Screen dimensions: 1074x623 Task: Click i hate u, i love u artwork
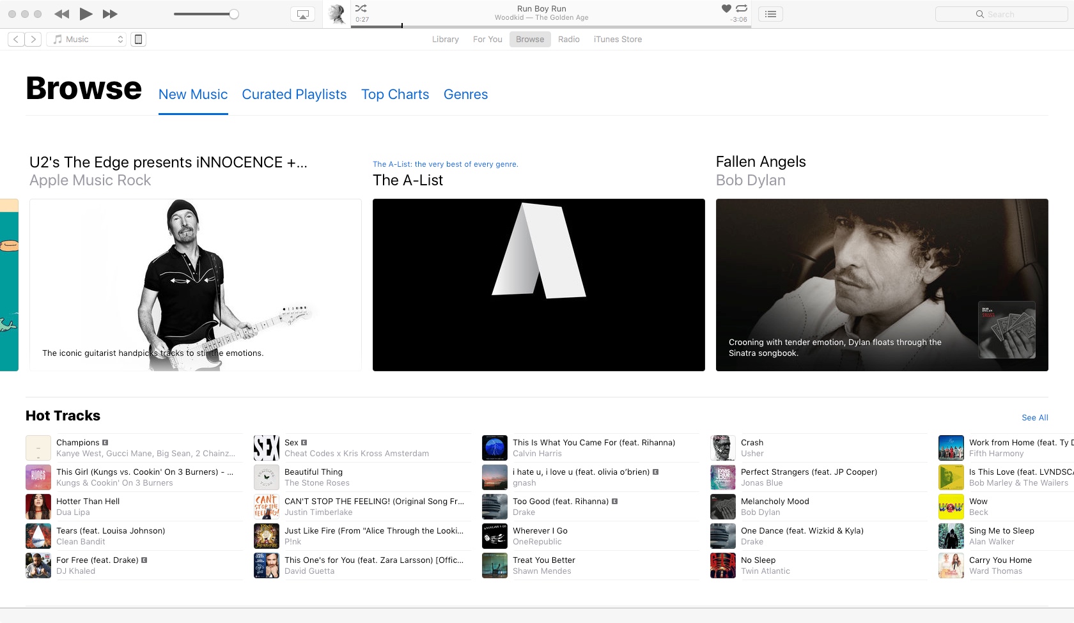(495, 477)
